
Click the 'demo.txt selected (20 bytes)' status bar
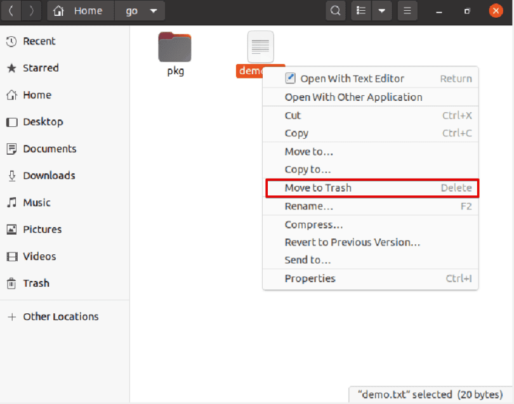click(428, 394)
